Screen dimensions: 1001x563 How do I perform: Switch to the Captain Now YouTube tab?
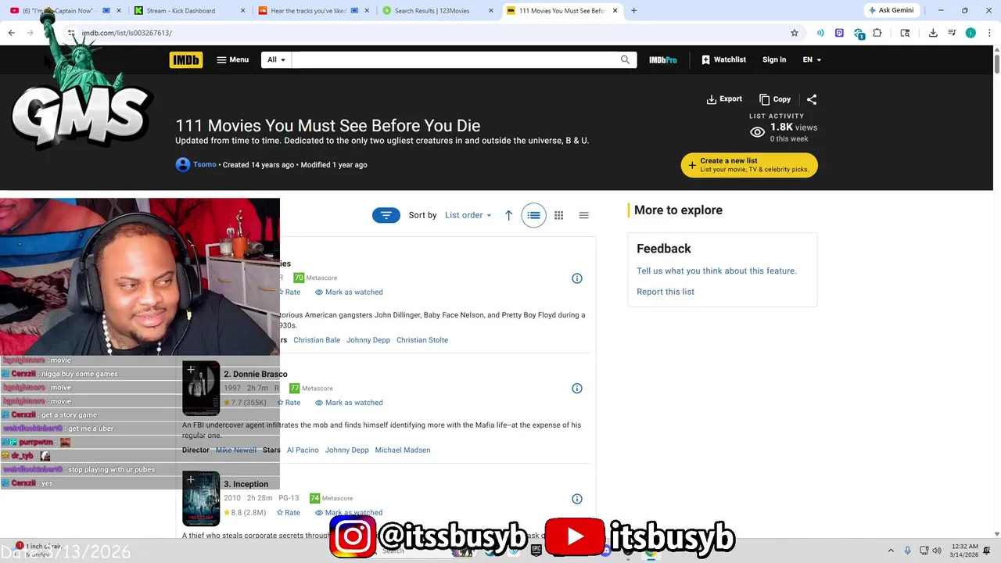pyautogui.click(x=64, y=11)
